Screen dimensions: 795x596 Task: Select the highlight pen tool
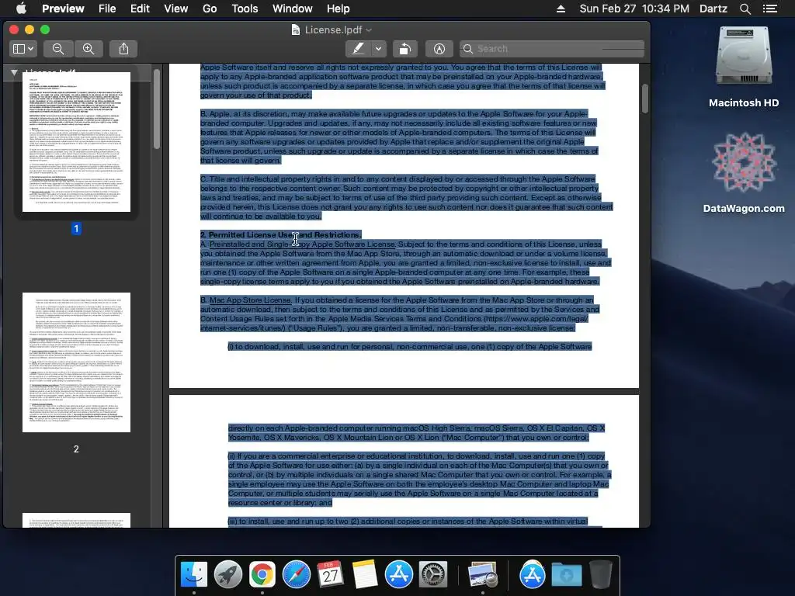[x=359, y=49]
